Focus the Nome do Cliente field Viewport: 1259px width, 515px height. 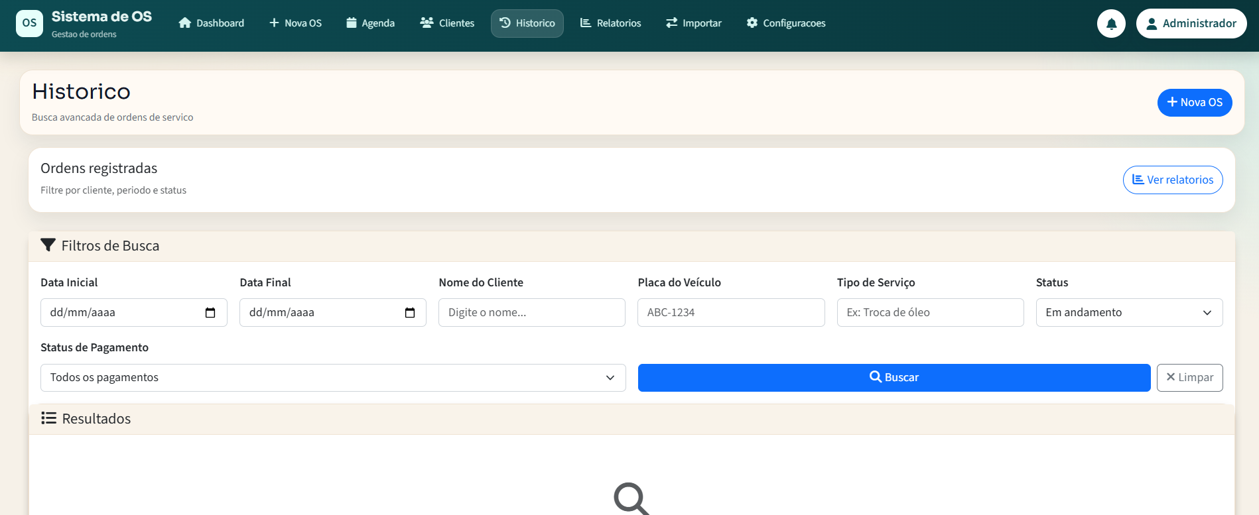531,313
